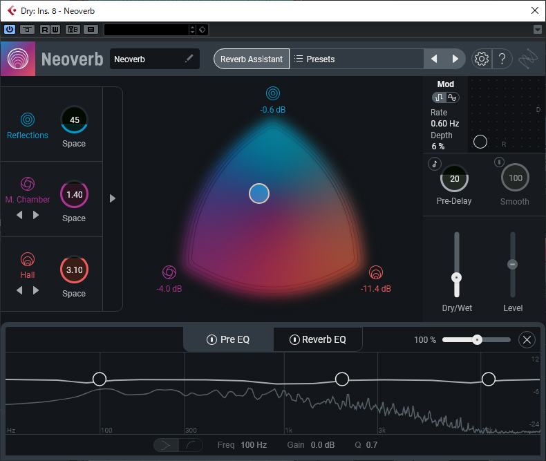Click the M. Chamber engine icon in left panel
Viewport: 546px width, 461px height.
28,184
